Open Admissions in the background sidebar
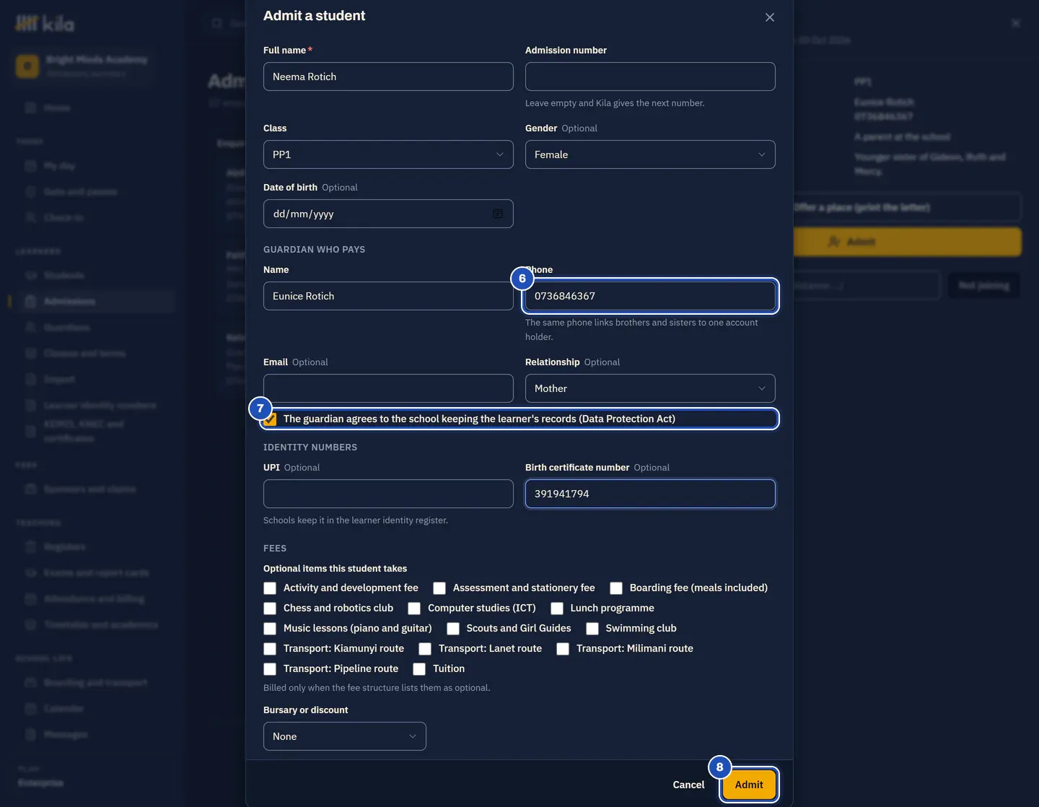 (x=92, y=301)
